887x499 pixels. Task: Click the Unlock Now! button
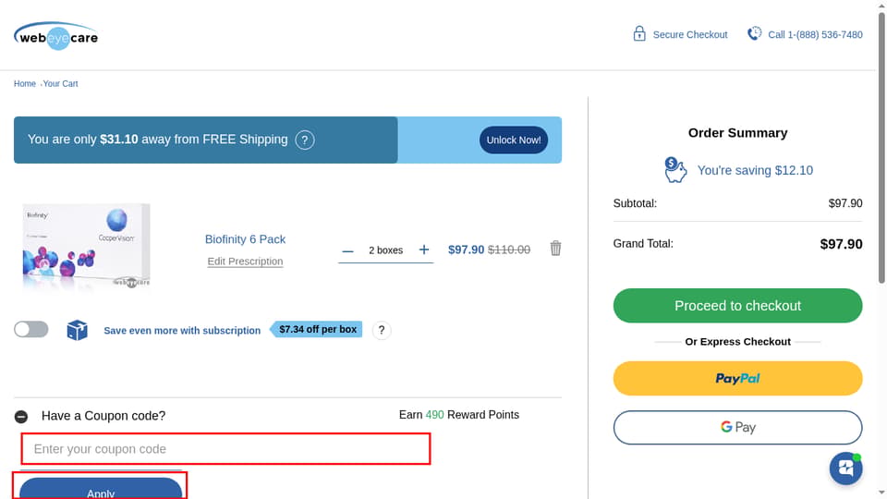coord(513,140)
